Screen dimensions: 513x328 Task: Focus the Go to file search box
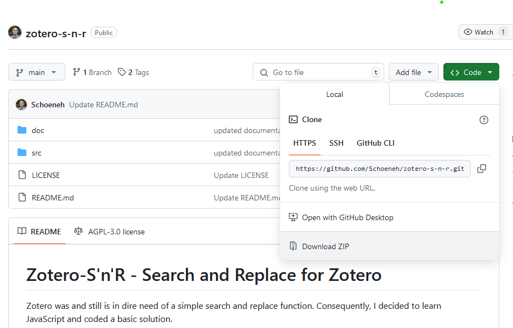318,72
